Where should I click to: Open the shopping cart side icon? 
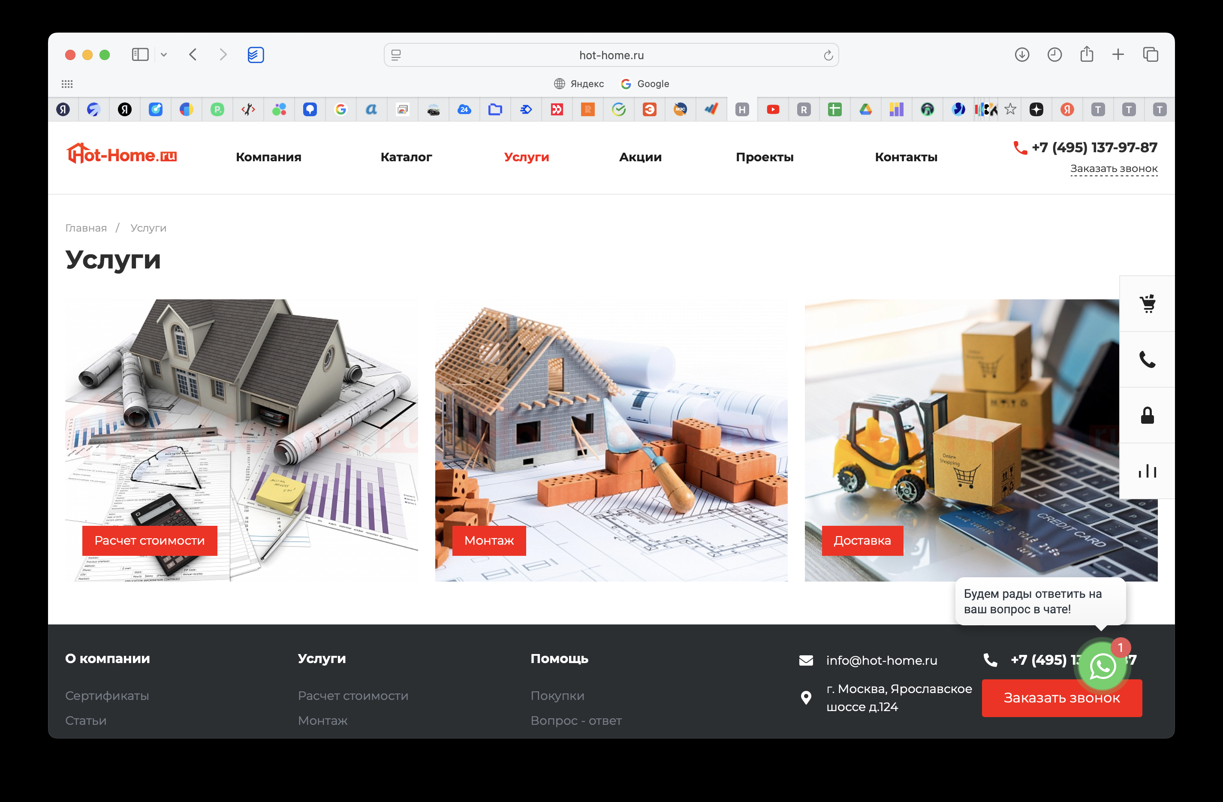(1147, 304)
